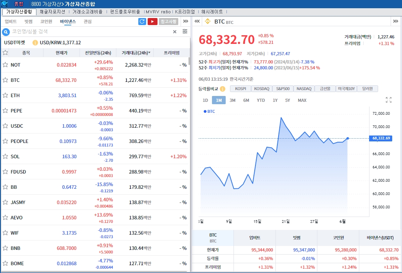The height and width of the screenshot is (273, 402).
Task: Click the 참고사항 button
Action: 169,22
